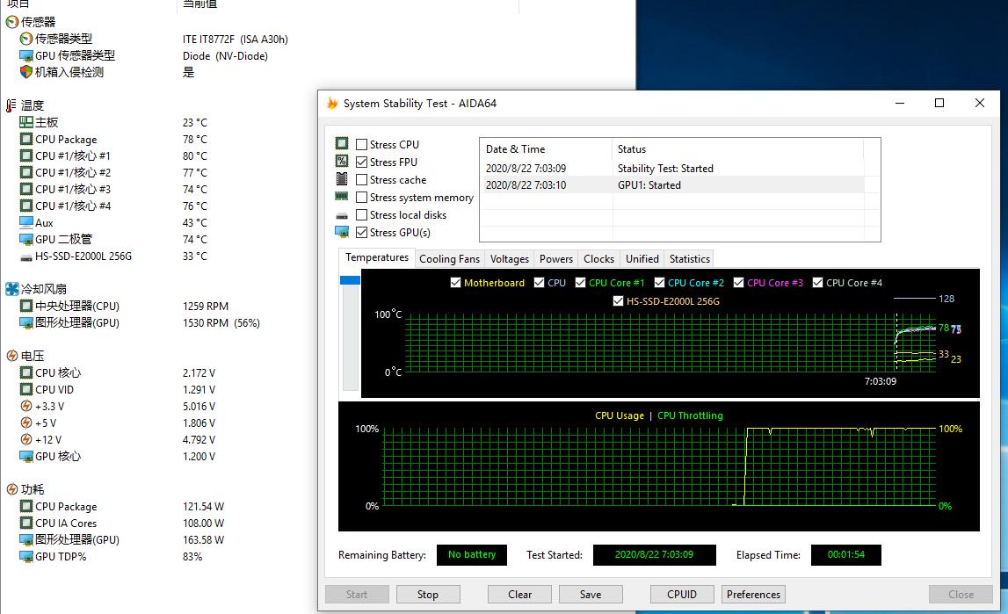1008x614 pixels.
Task: Open the Temperatures tab
Action: click(377, 257)
